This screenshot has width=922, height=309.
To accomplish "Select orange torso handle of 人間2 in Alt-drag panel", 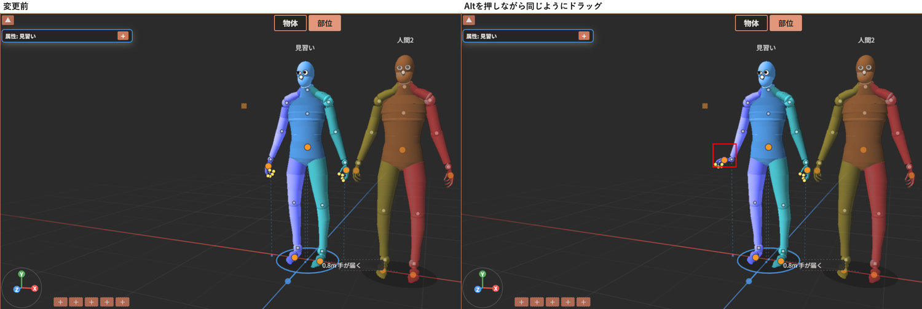I will pyautogui.click(x=863, y=150).
